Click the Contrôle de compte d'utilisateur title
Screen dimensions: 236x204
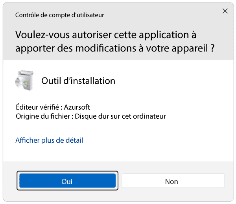(59, 15)
